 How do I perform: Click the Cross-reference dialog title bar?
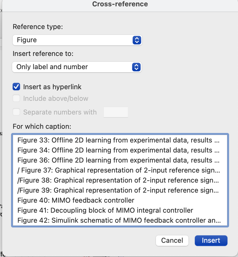pos(120,4)
